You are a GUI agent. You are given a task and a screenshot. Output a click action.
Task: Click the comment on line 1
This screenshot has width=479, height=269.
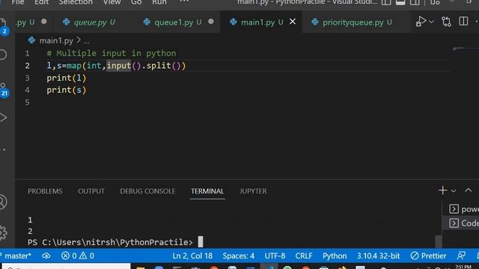(112, 53)
